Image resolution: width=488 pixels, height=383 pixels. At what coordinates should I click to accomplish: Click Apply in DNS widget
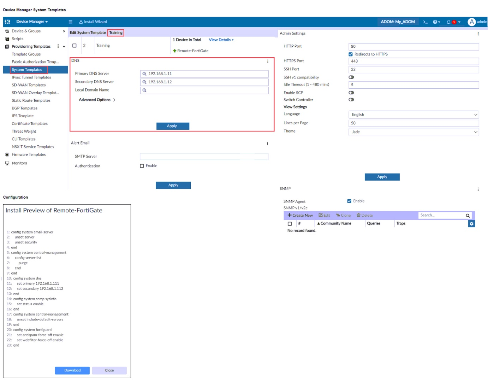(x=173, y=126)
